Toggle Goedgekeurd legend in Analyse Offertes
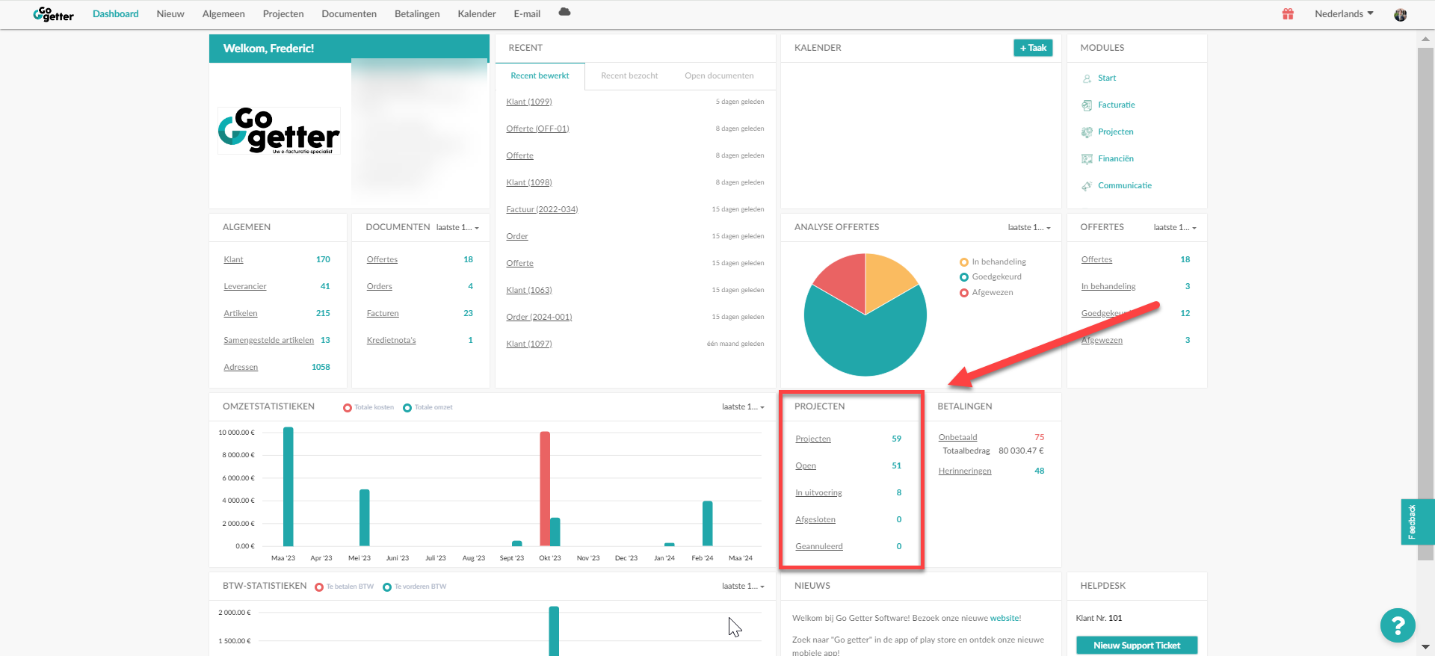The width and height of the screenshot is (1435, 656). pos(990,277)
